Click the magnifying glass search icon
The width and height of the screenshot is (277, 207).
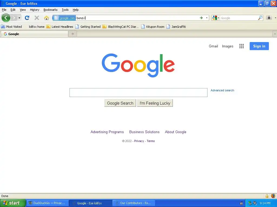[x=260, y=18]
